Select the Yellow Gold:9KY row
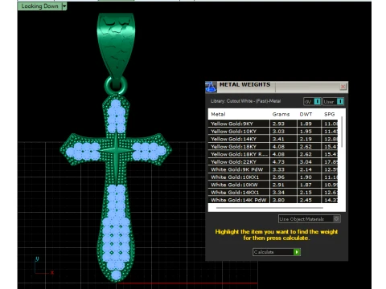This screenshot has width=386, height=289. tap(273, 124)
